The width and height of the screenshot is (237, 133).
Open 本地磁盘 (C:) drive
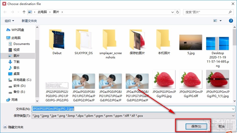(20, 80)
